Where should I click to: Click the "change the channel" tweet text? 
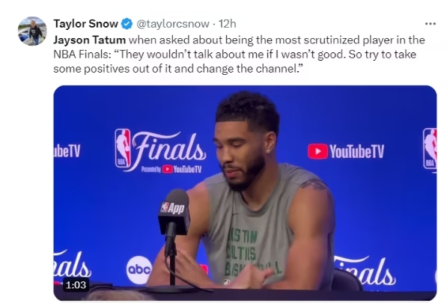(x=246, y=69)
